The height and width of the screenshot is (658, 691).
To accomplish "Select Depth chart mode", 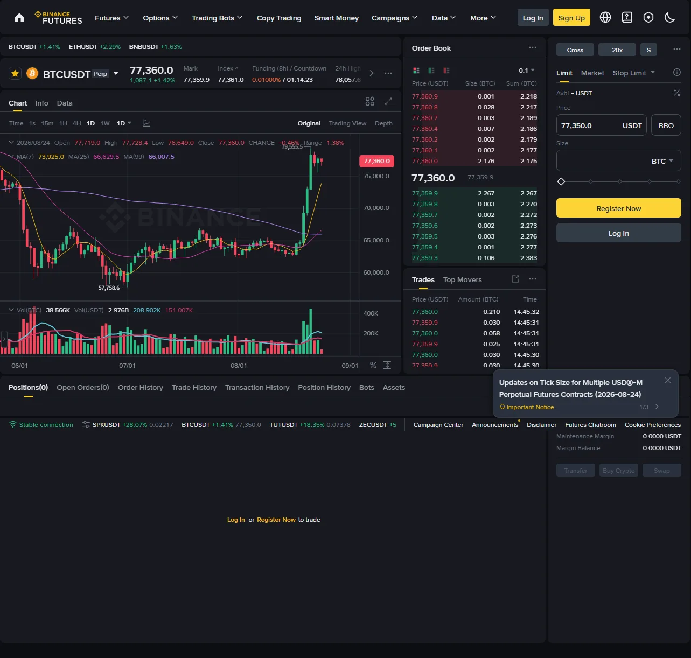I will point(383,123).
